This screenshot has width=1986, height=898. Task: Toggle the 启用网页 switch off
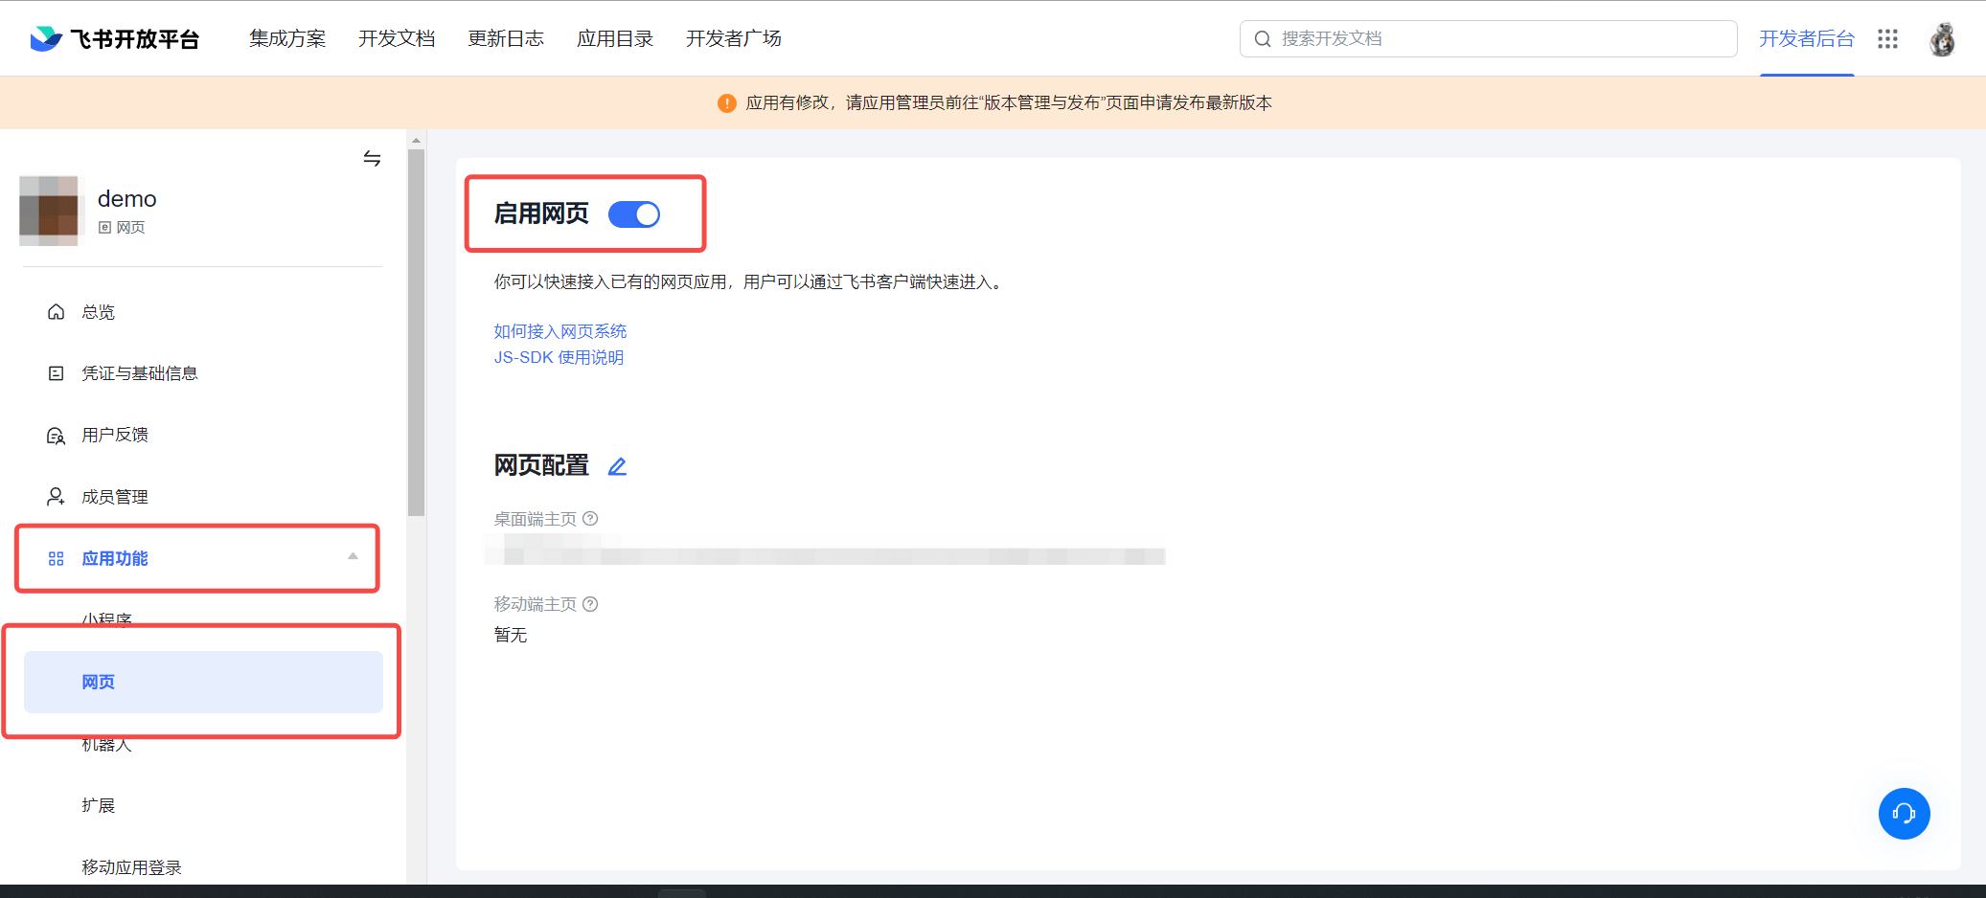pos(634,214)
